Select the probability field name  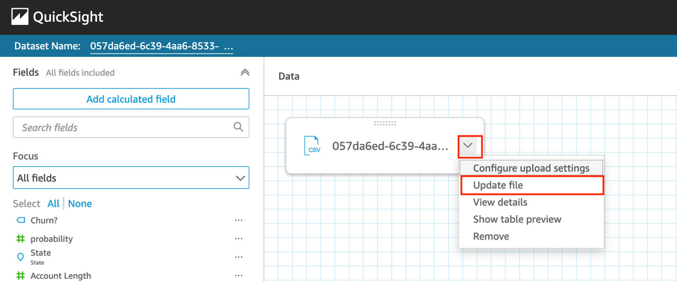coord(52,239)
